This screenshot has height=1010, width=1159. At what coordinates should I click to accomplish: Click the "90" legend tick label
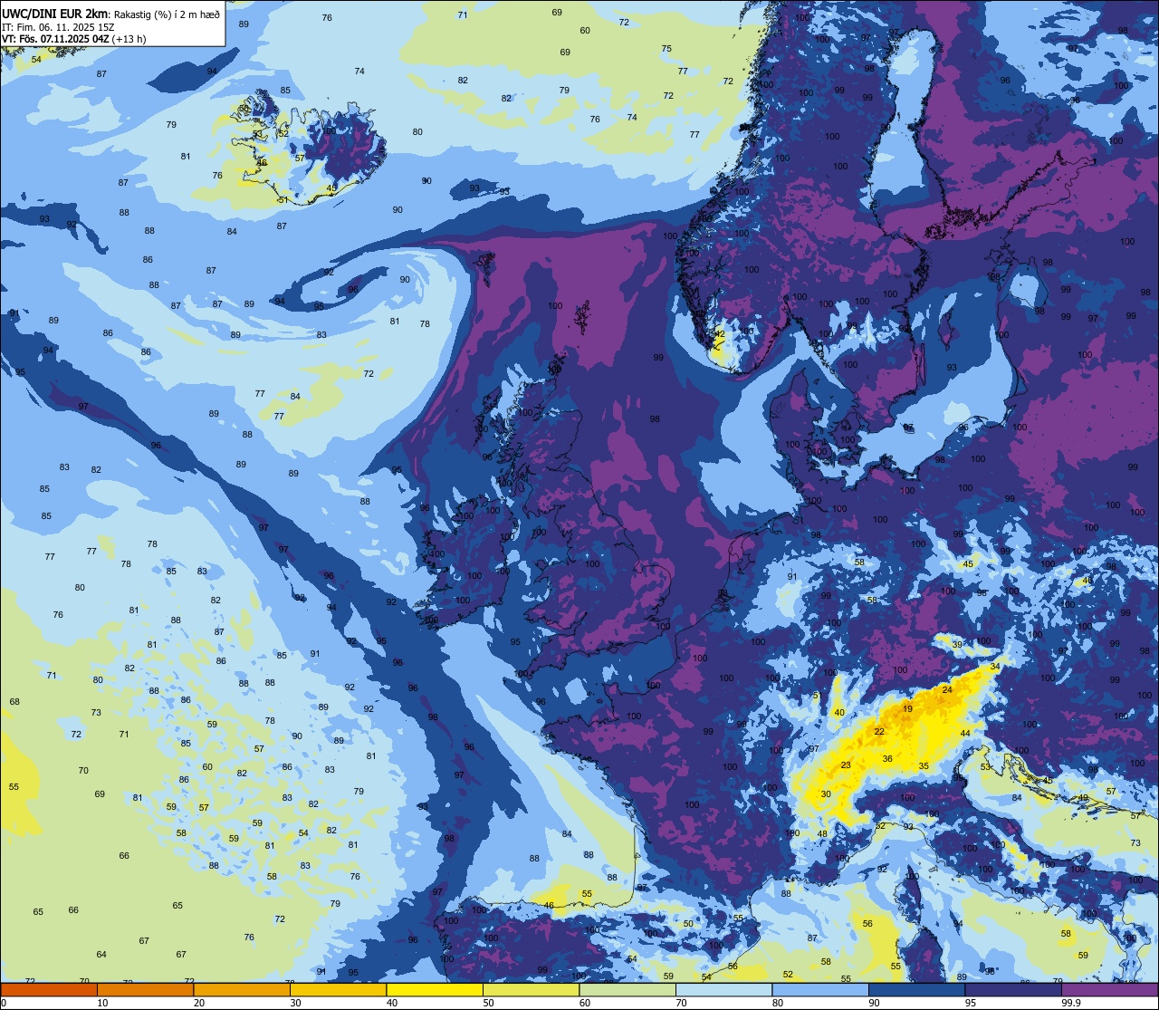pos(874,1003)
